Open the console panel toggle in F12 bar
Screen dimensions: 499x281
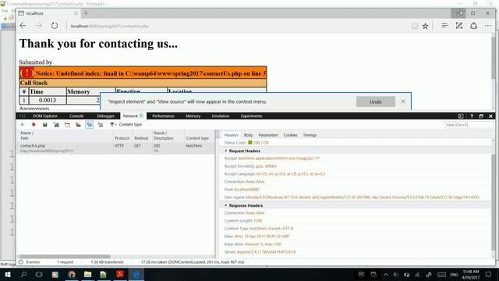click(x=461, y=116)
